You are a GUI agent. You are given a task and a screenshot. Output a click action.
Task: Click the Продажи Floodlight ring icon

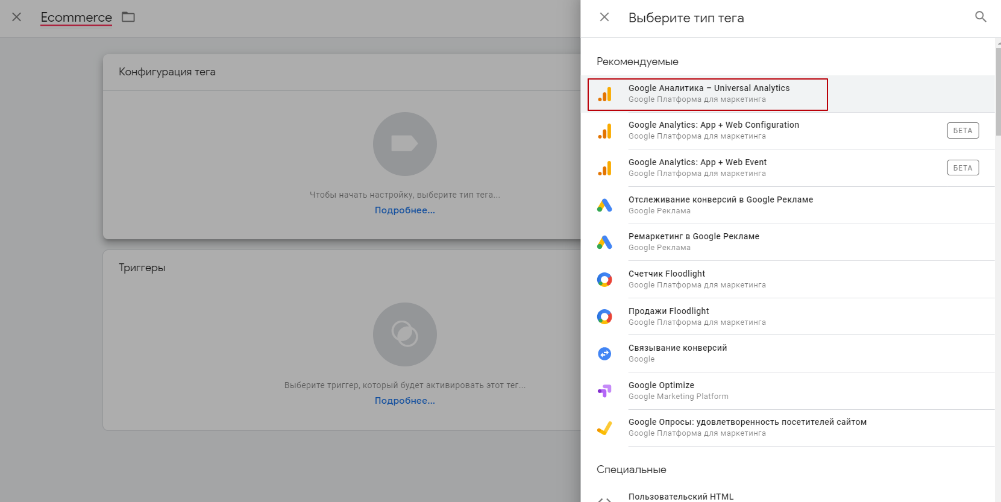[604, 317]
